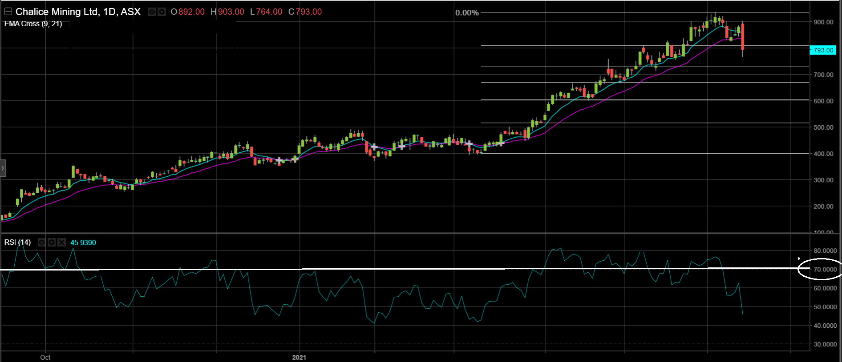Viewport: 842px width, 362px height.
Task: Click the 70.0000 RSI axis label
Action: (825, 269)
